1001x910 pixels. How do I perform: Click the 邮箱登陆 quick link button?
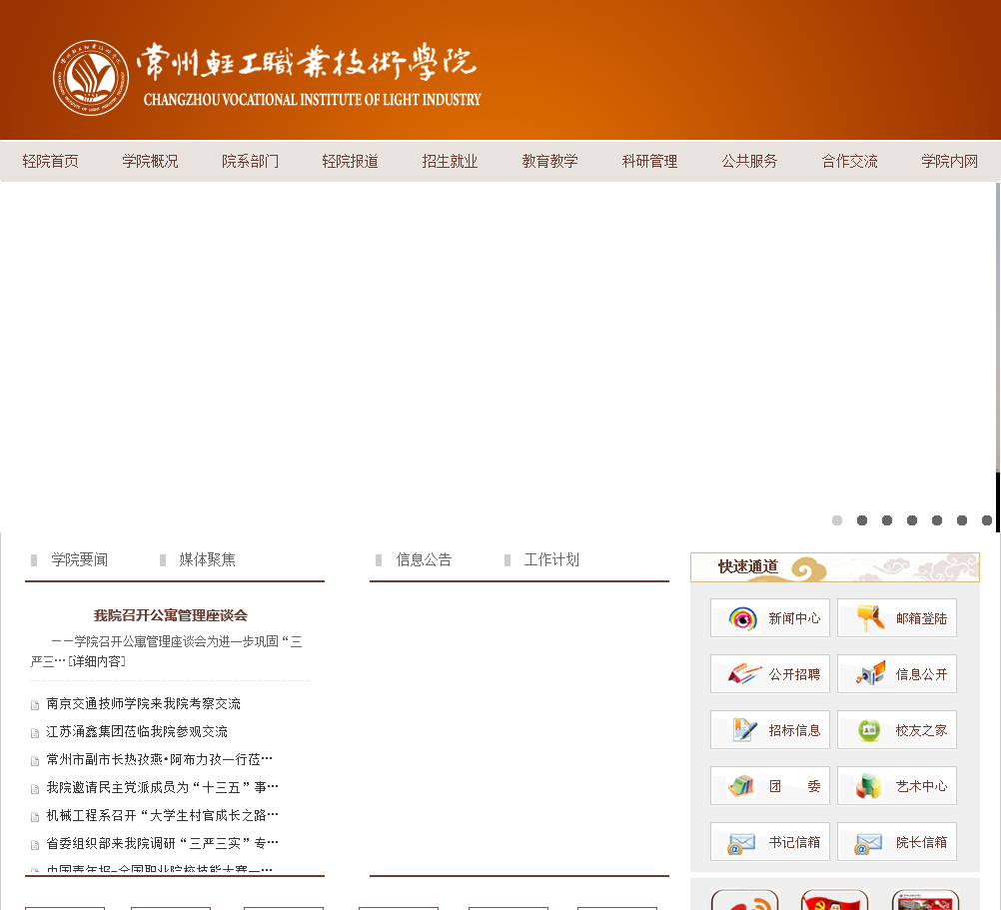[897, 617]
